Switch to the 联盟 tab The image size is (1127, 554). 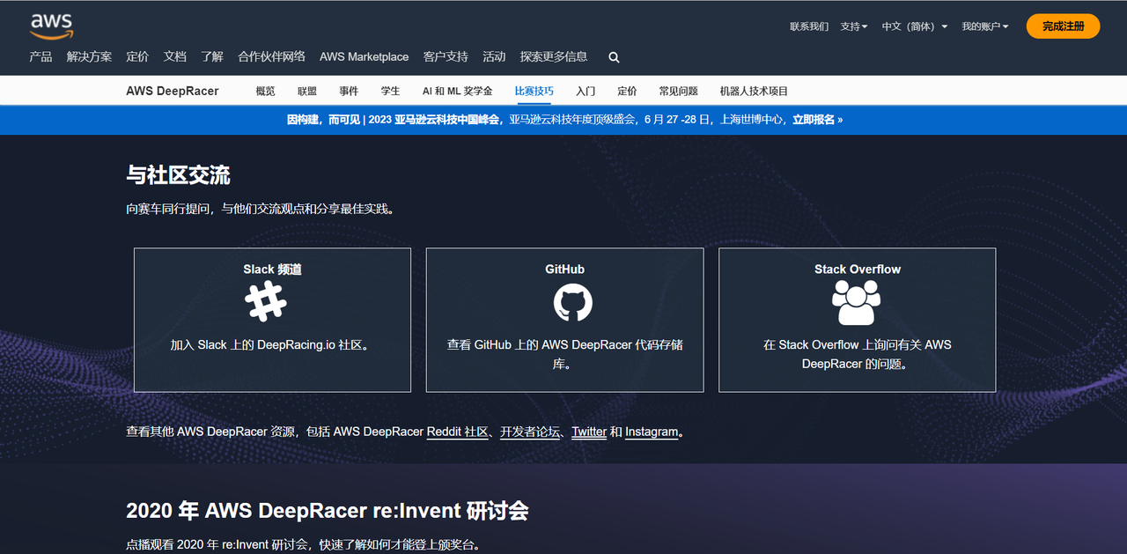coord(307,91)
